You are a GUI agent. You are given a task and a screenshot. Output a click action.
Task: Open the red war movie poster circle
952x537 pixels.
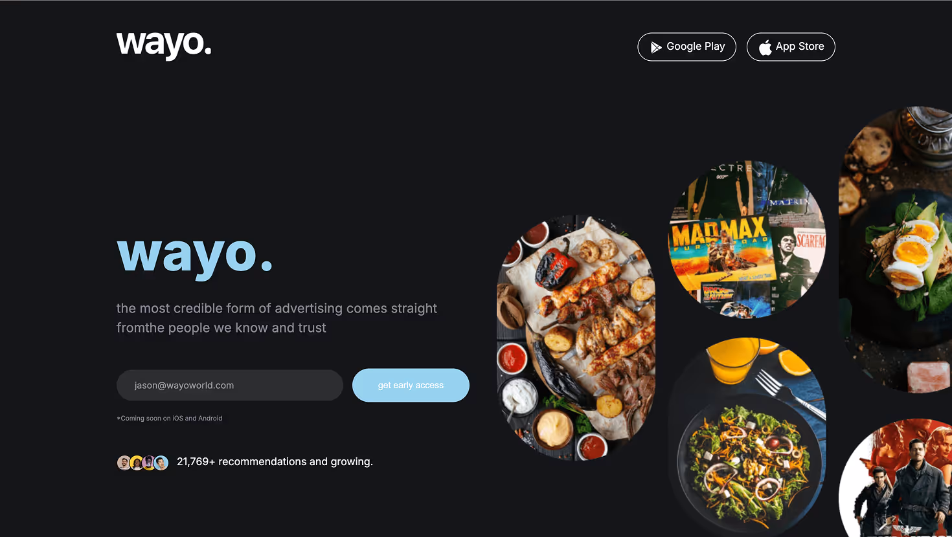click(x=896, y=478)
